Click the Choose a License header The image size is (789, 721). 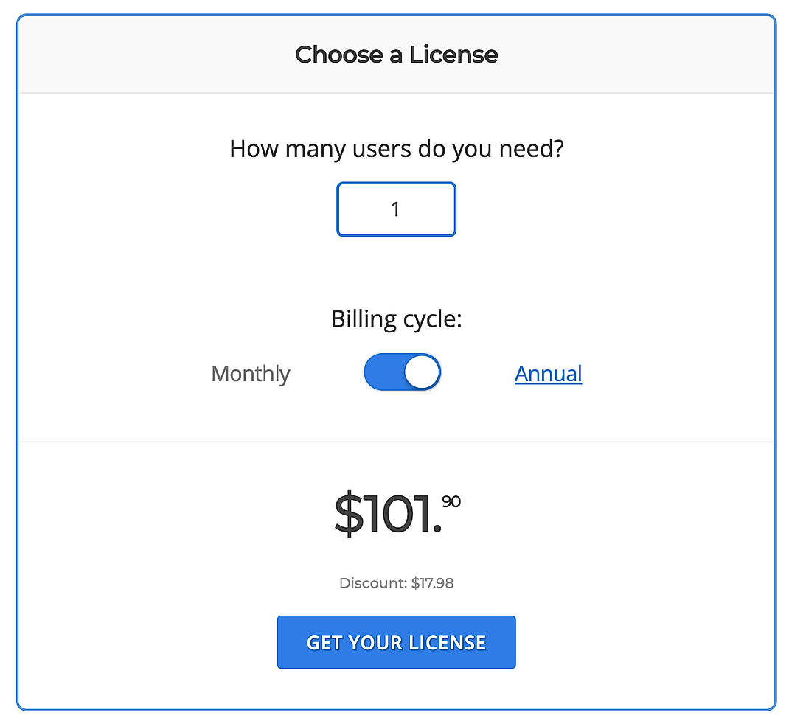click(x=396, y=55)
